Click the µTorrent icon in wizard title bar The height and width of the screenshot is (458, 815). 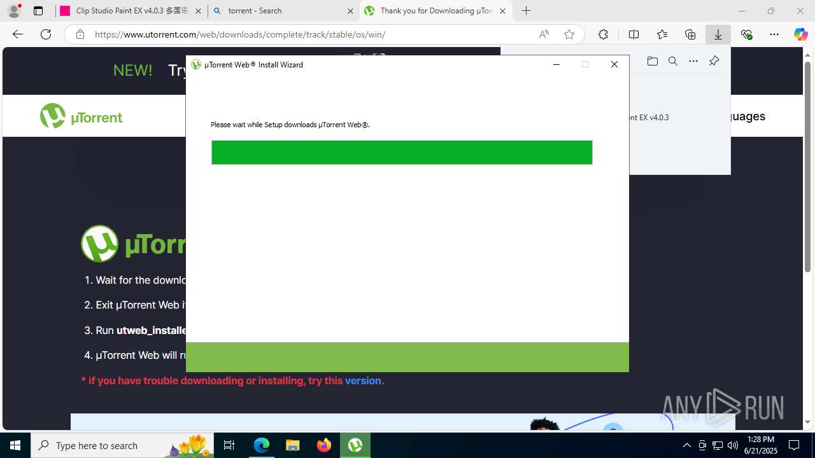196,64
